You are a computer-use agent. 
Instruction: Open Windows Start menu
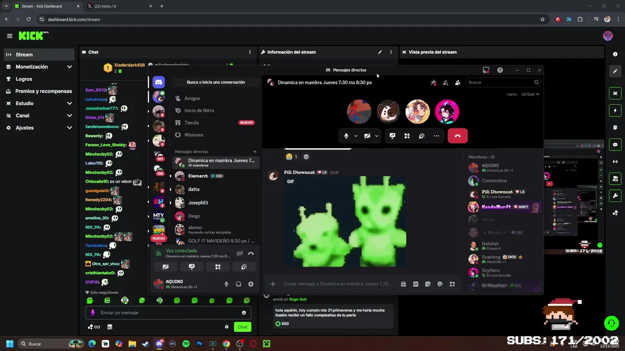pyautogui.click(x=9, y=344)
